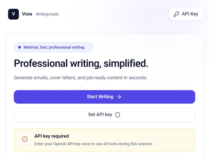Click the "Minimal, fast, professional writing" badge
This screenshot has width=209, height=157.
tap(53, 47)
